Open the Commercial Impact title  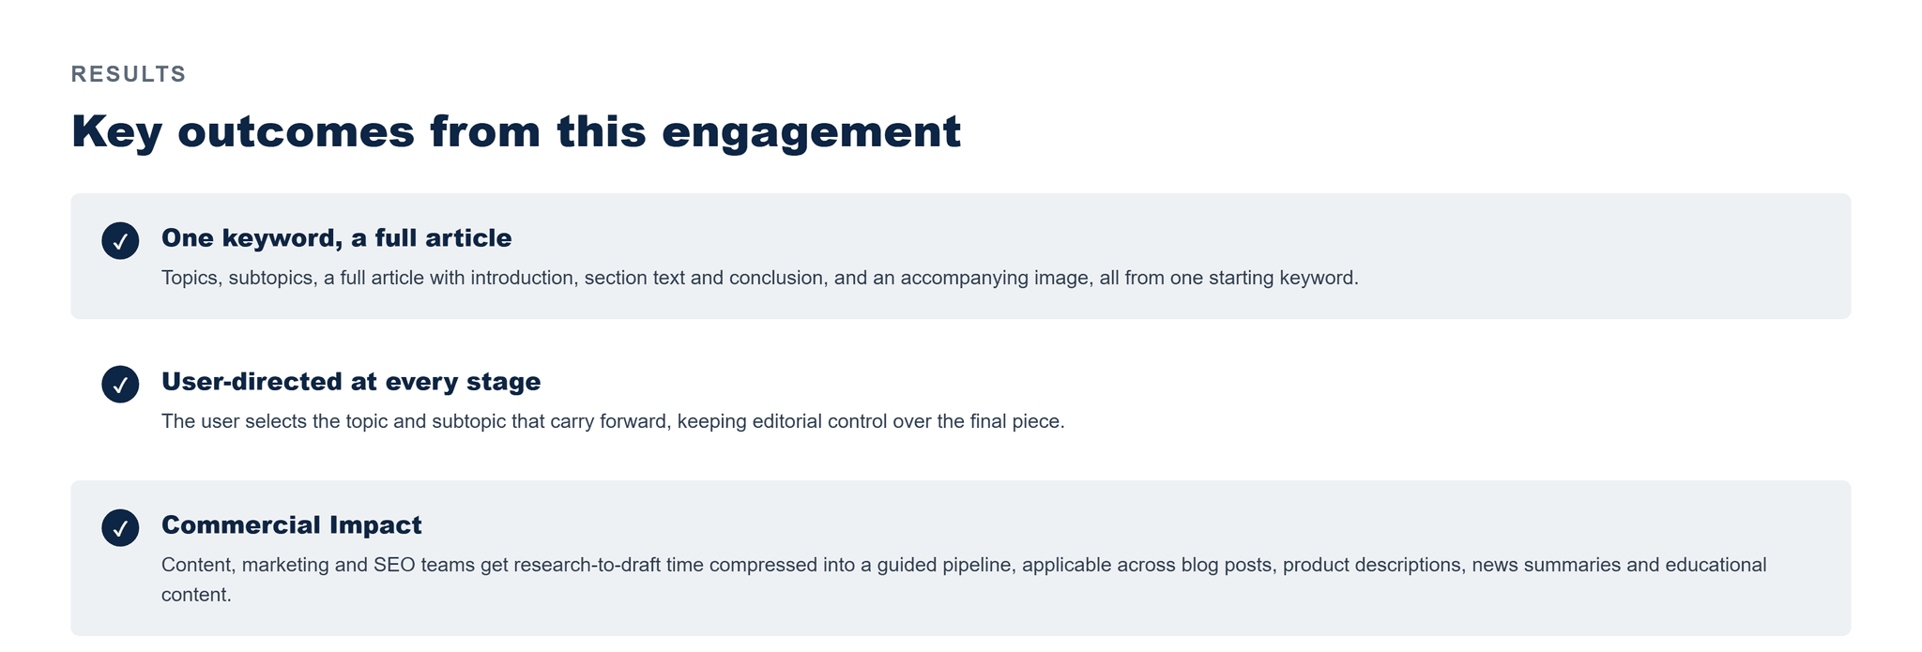click(x=292, y=525)
